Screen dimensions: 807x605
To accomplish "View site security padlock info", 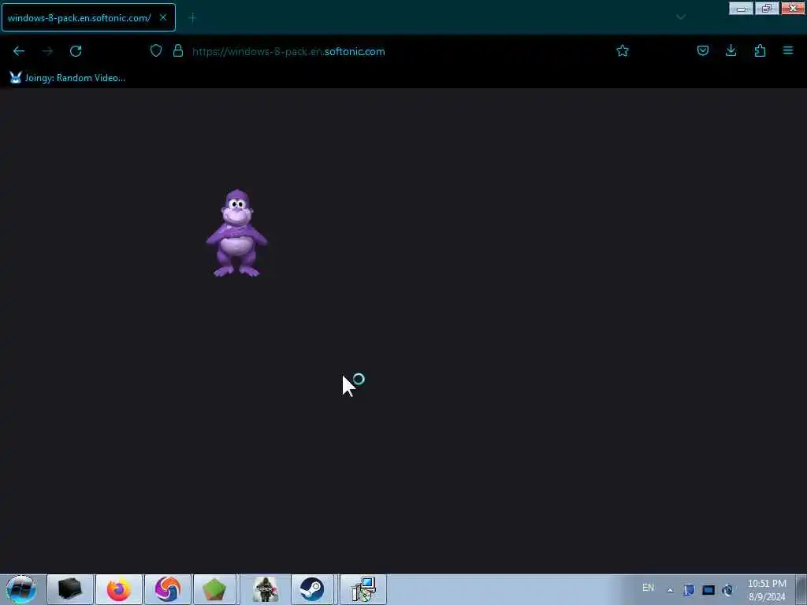I will pos(178,50).
